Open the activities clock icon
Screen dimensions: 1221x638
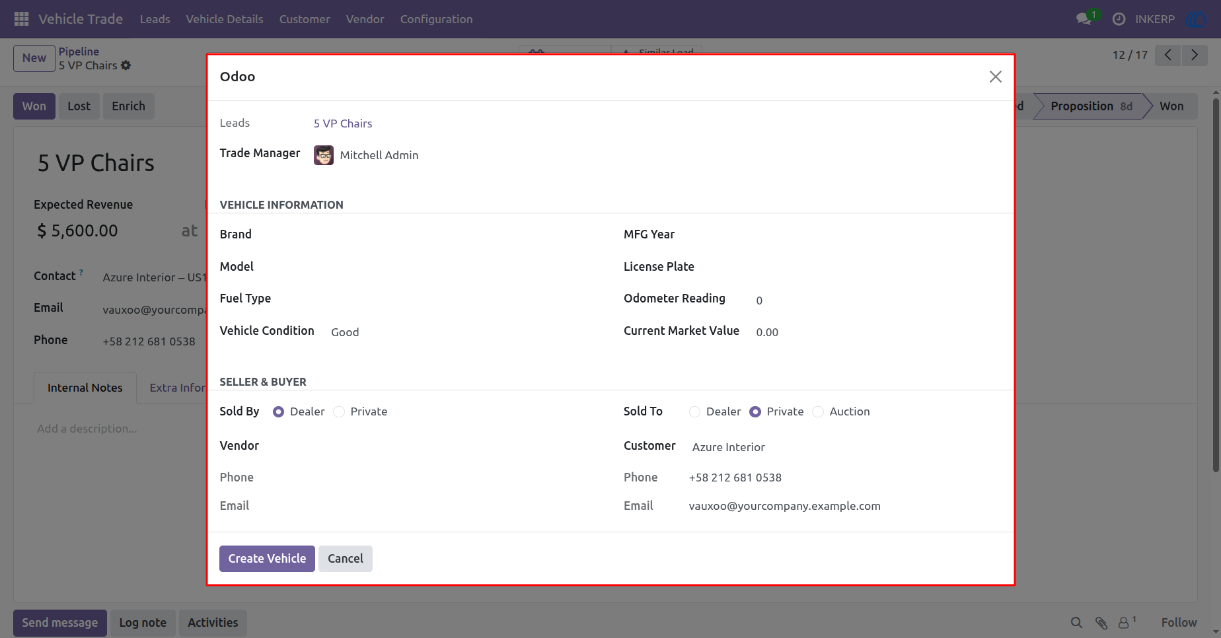(x=1119, y=19)
